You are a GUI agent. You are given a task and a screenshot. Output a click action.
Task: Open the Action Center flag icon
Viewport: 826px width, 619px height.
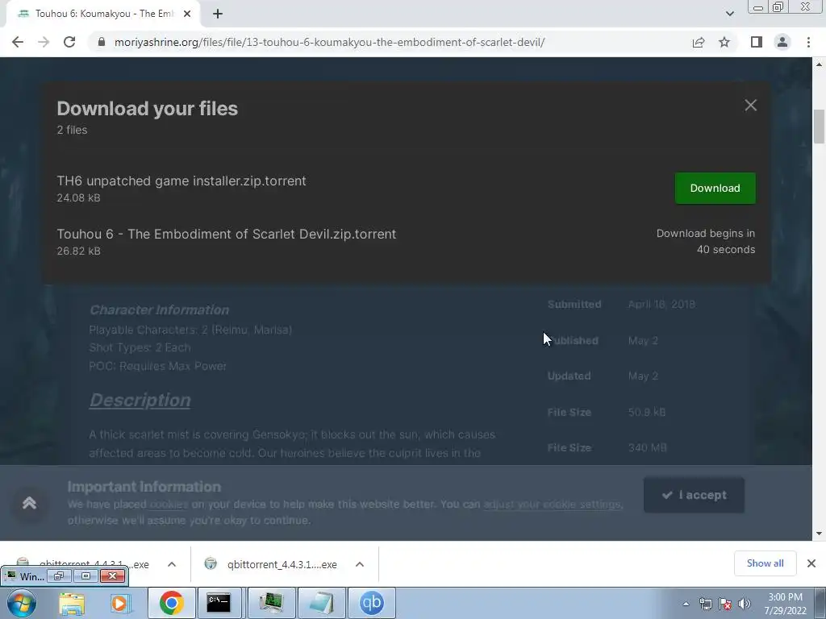pyautogui.click(x=725, y=604)
